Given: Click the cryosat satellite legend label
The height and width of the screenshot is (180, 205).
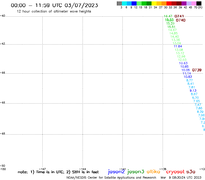Looking at the screenshot, I should click(175, 172).
